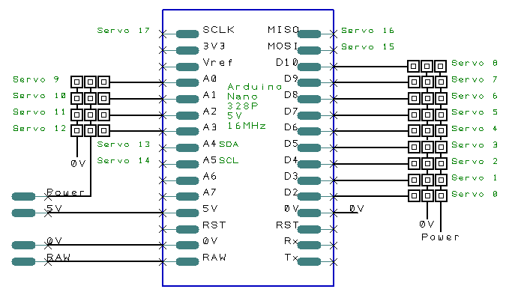Click the Servo 16 label
506x295 pixels.
[368, 30]
